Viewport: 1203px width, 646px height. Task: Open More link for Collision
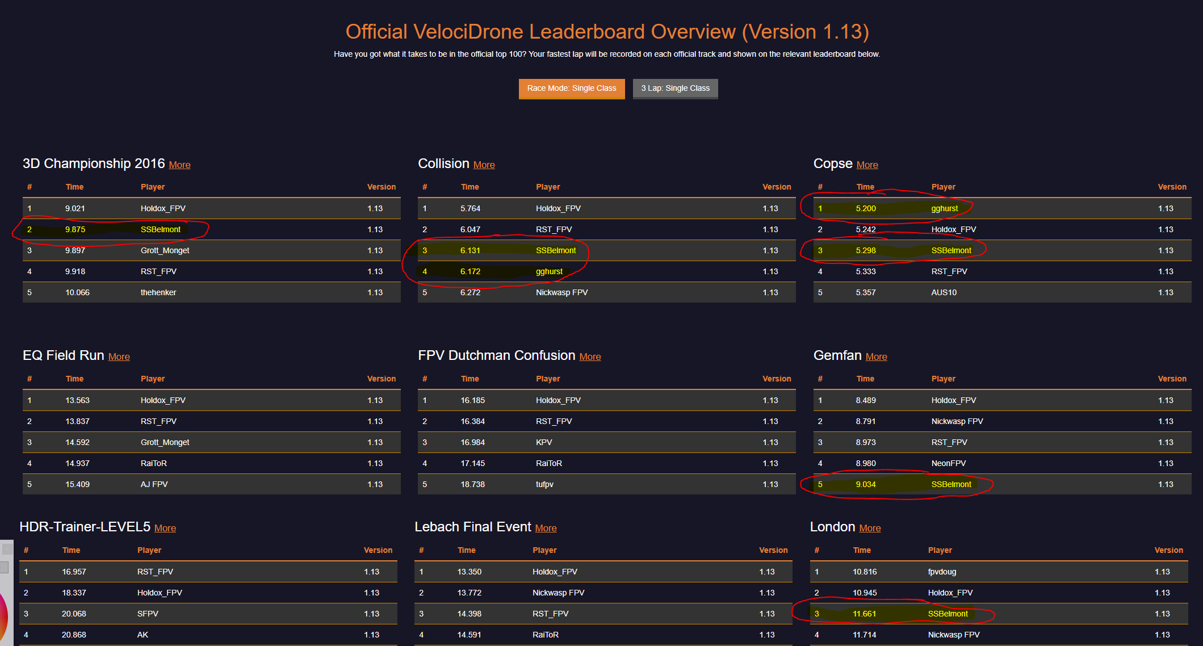(x=484, y=165)
